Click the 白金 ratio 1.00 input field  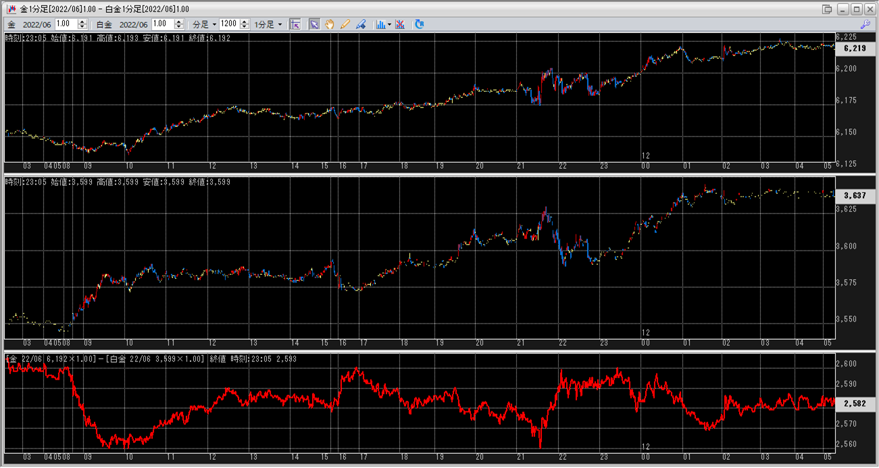point(163,24)
